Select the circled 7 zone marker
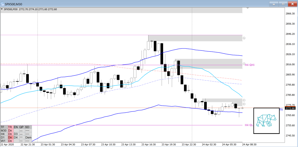The width and height of the screenshot is (298, 147). point(244,38)
